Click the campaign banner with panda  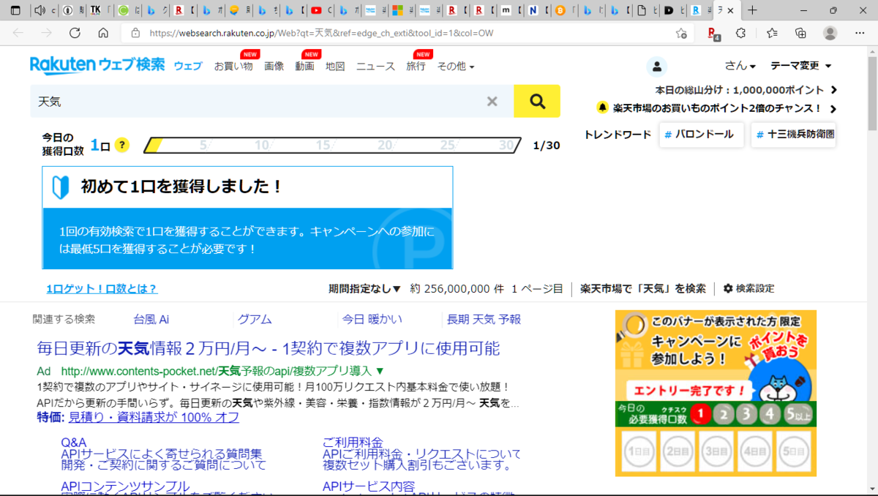pos(716,393)
